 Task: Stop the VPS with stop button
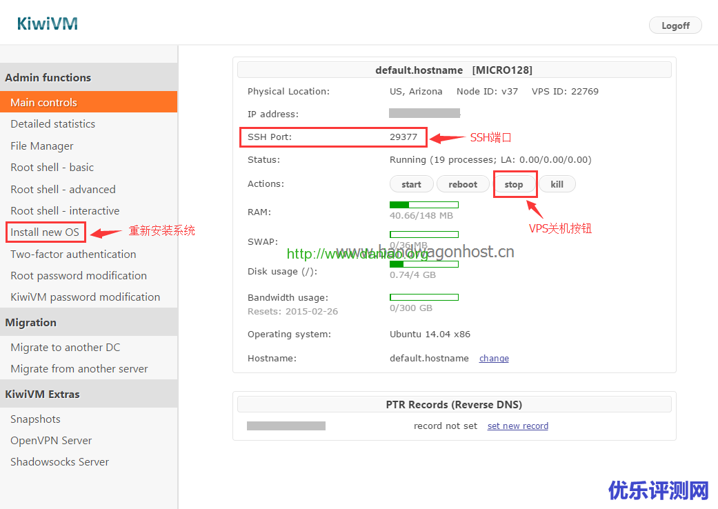tap(514, 184)
